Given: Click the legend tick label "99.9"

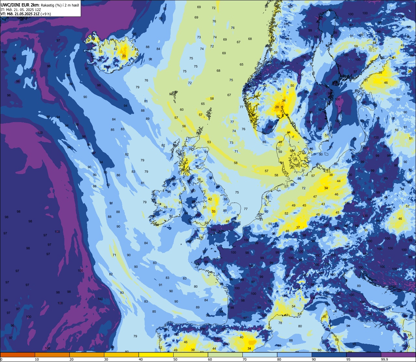Looking at the screenshot, I should click(384, 359).
